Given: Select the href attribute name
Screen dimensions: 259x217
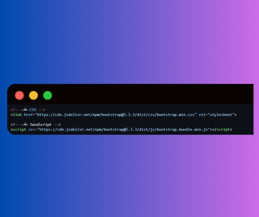Looking at the screenshot, I should click(x=28, y=115).
